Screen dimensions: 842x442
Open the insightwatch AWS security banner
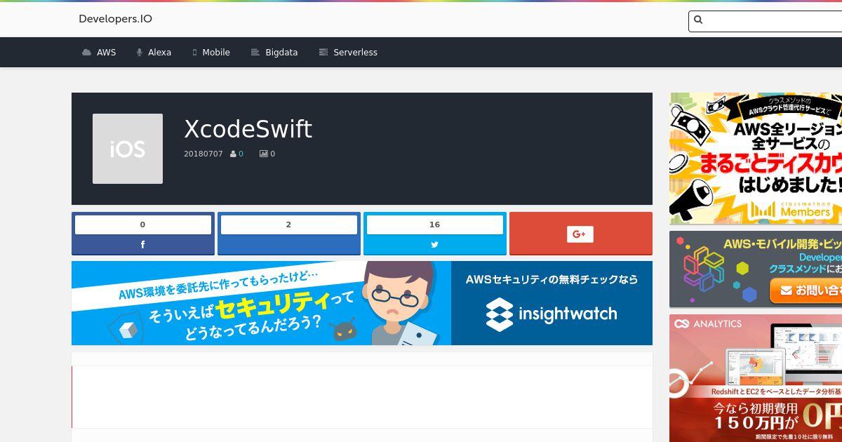point(362,303)
